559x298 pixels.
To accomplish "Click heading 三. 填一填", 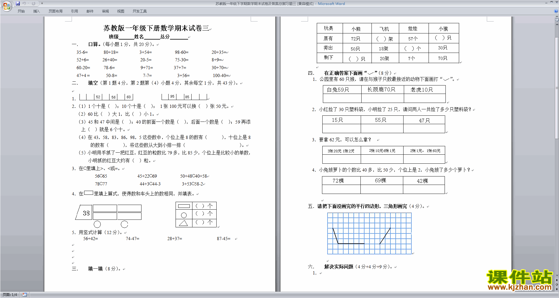I will 97,269.
